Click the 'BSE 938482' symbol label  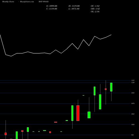click(x=44, y=2)
